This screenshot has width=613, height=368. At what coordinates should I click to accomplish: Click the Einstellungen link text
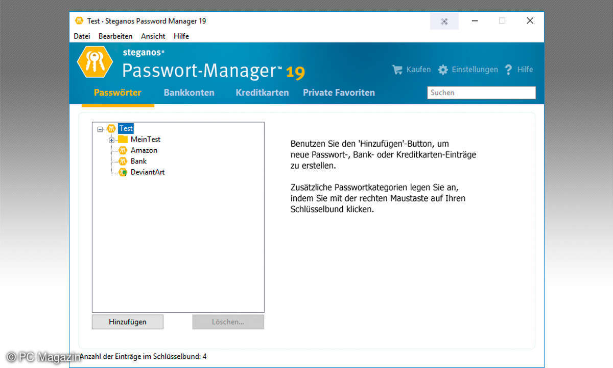pos(475,70)
